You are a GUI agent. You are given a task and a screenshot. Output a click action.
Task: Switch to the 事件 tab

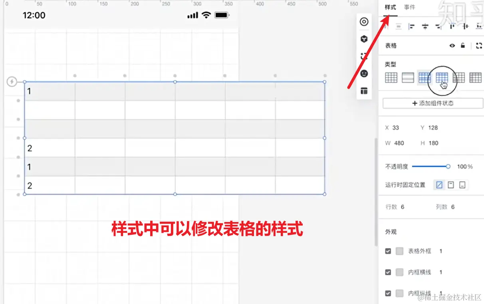click(410, 7)
